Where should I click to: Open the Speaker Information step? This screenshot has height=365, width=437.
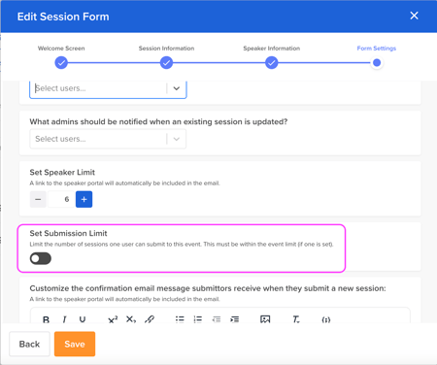tap(272, 62)
